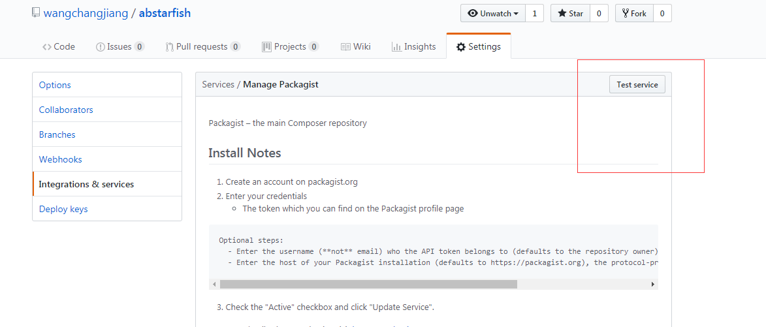Open the Insights tab
Screen dimensions: 766x327
click(x=413, y=47)
